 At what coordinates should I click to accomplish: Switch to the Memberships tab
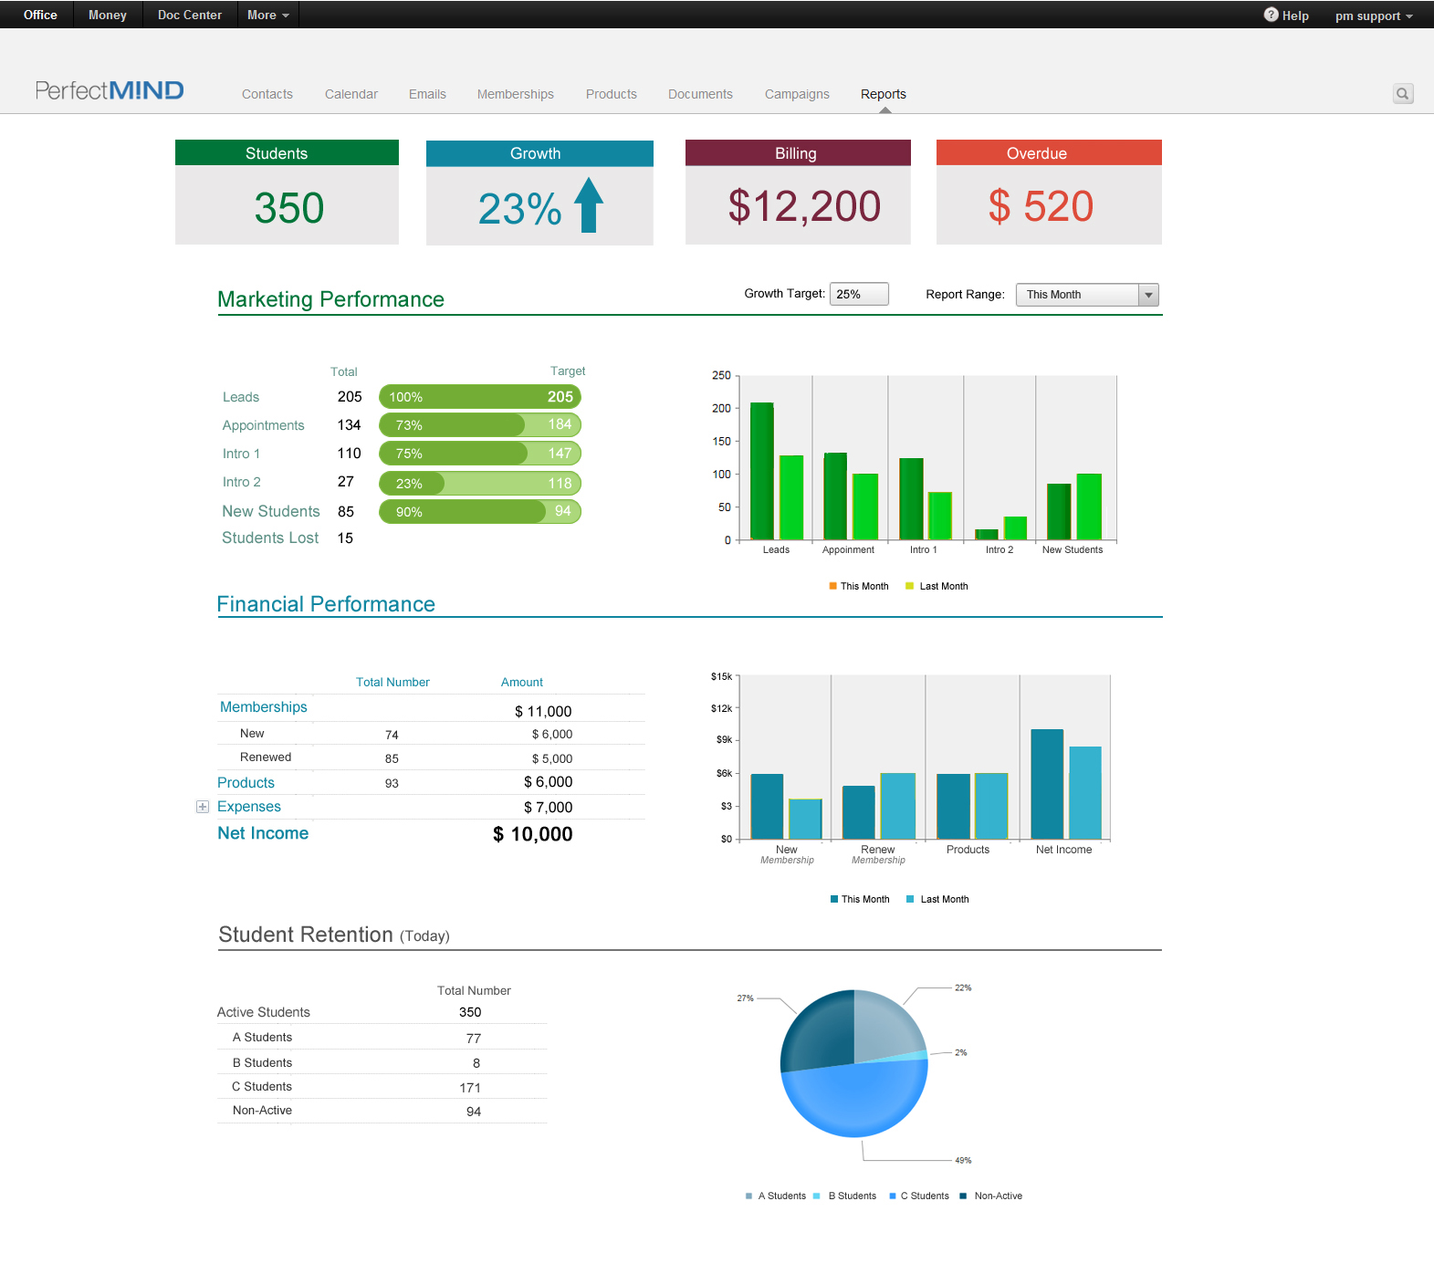[x=515, y=94]
